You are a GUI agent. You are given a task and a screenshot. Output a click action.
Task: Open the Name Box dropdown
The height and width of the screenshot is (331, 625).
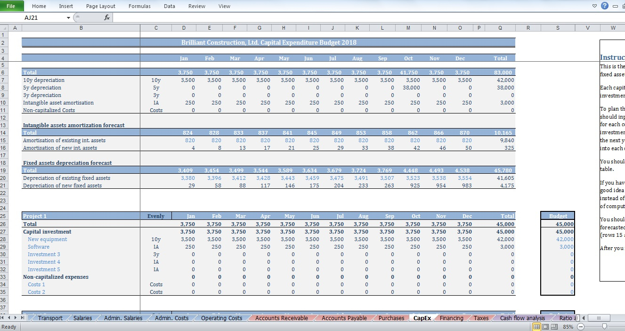point(68,18)
